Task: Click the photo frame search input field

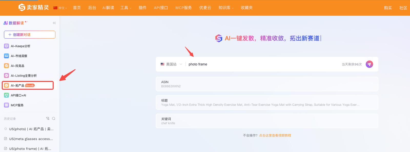Action: [x=263, y=64]
